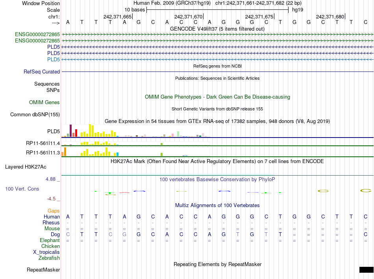This screenshot has width=374, height=279.
Task: Click the "Rhesus" alignment row label
Action: (x=51, y=222)
